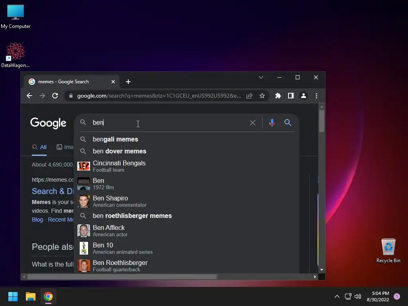Open the 'Recent Me…' sitelink
This screenshot has width=408, height=306.
point(61,220)
